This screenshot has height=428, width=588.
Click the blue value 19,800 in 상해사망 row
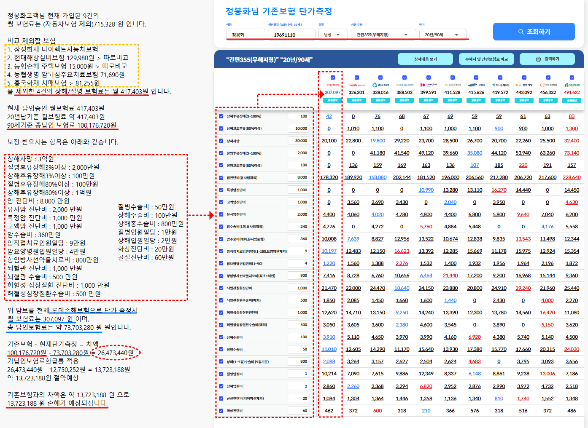tap(378, 141)
